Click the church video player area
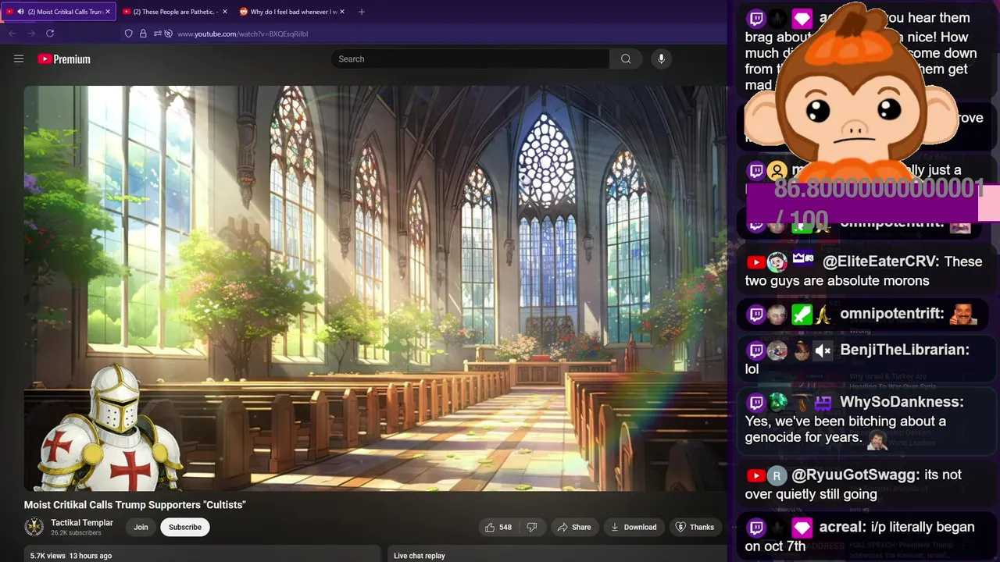1000x562 pixels. (375, 288)
